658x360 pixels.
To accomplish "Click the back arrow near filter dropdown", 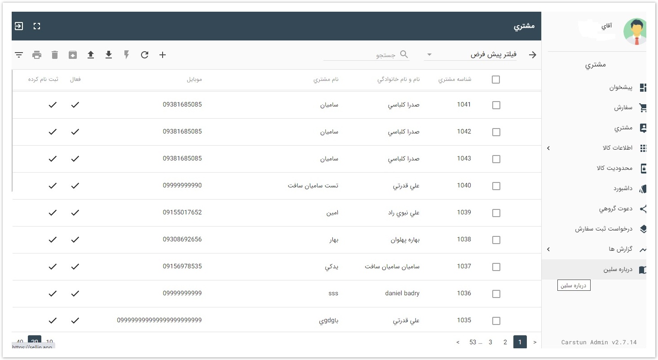I will (533, 55).
